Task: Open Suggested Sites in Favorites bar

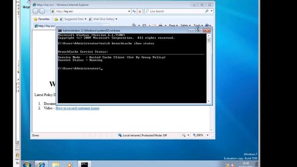Action: click(x=73, y=19)
